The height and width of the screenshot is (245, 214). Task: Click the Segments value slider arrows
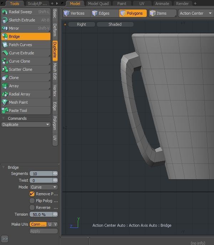pyautogui.click(x=55, y=173)
